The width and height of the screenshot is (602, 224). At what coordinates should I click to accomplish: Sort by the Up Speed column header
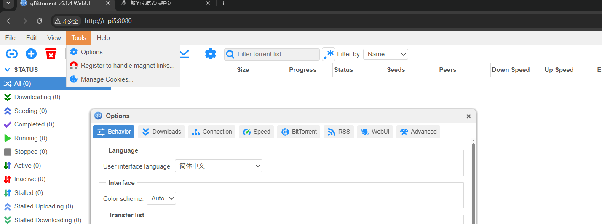pos(570,70)
